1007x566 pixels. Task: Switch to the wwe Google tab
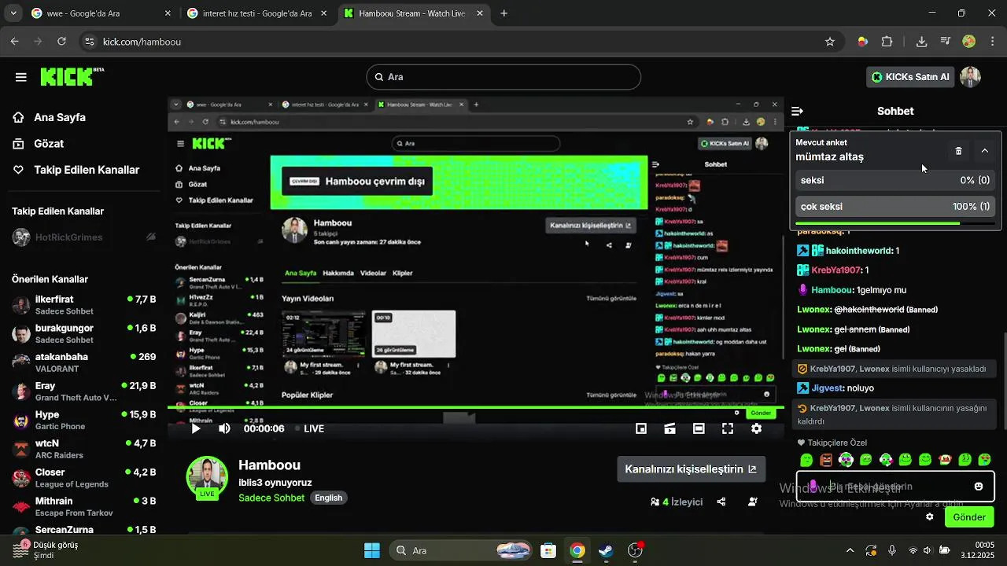click(101, 13)
